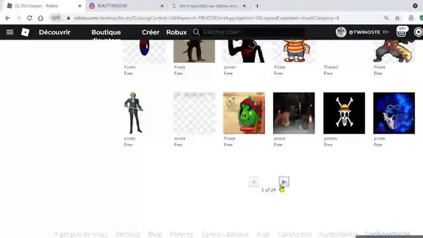Open the Blog footer link
Image resolution: width=423 pixels, height=238 pixels.
click(x=155, y=234)
